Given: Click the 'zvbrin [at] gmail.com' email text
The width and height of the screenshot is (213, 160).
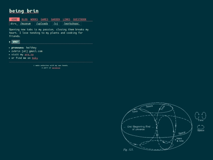Looking at the screenshot, I should pos(27,51).
